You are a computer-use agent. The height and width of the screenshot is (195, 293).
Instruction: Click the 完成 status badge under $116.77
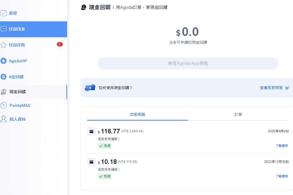click(105, 146)
